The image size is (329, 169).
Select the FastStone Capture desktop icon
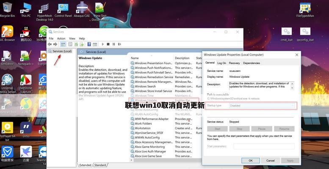[x=26, y=84]
